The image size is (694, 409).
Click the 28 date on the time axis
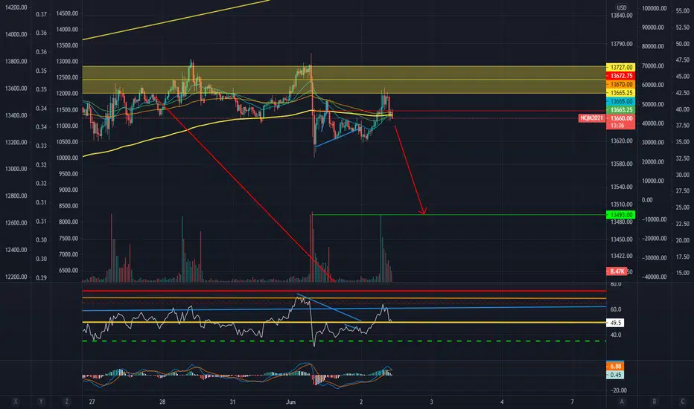click(162, 402)
